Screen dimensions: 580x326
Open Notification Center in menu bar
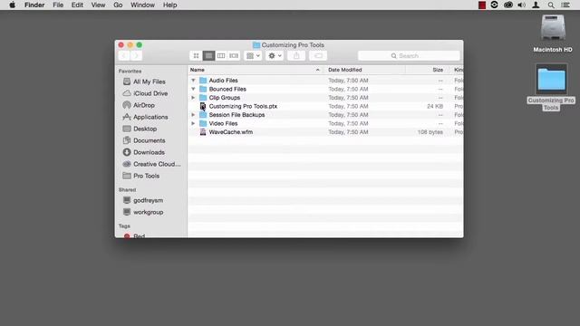[565, 5]
